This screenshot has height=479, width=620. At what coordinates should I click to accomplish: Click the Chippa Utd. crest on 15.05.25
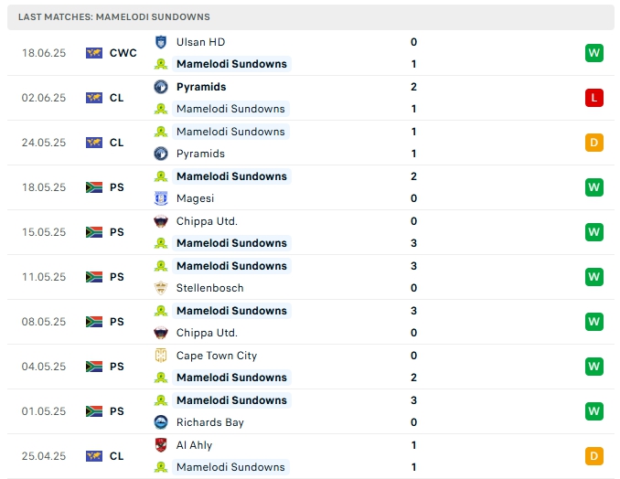tap(161, 221)
